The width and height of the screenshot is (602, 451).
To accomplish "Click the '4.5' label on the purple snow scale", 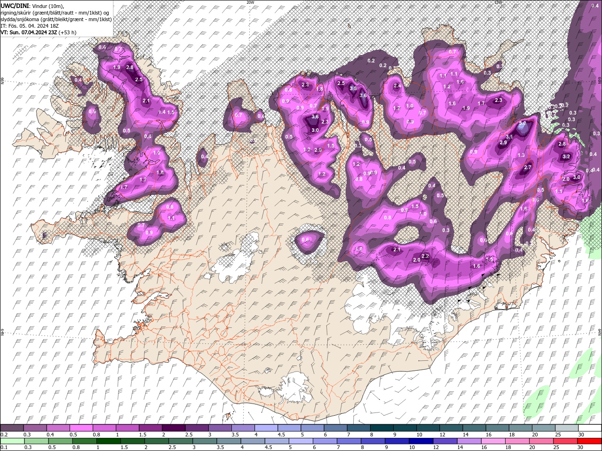I will tap(281, 435).
